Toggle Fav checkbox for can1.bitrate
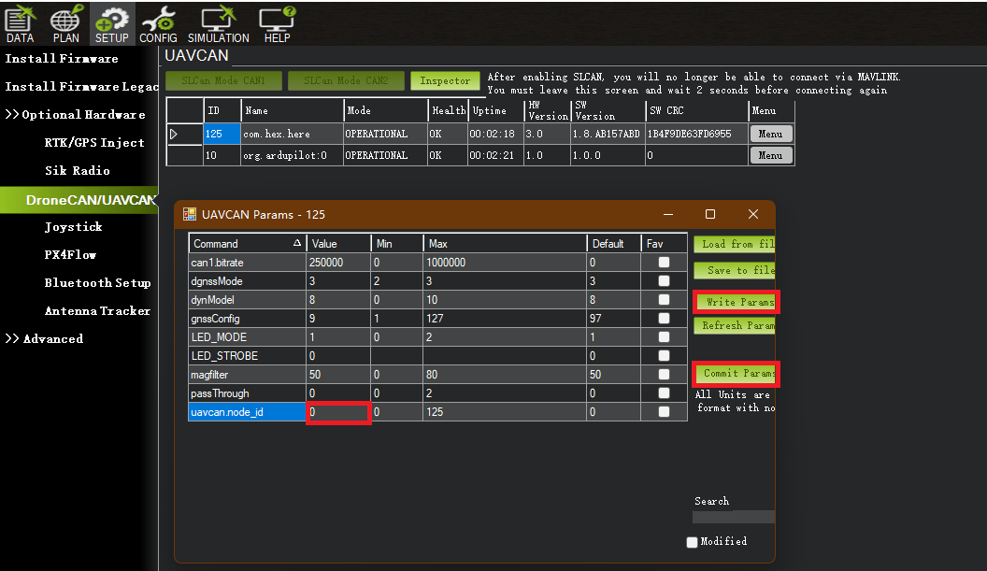The height and width of the screenshot is (571, 987). pyautogui.click(x=664, y=263)
